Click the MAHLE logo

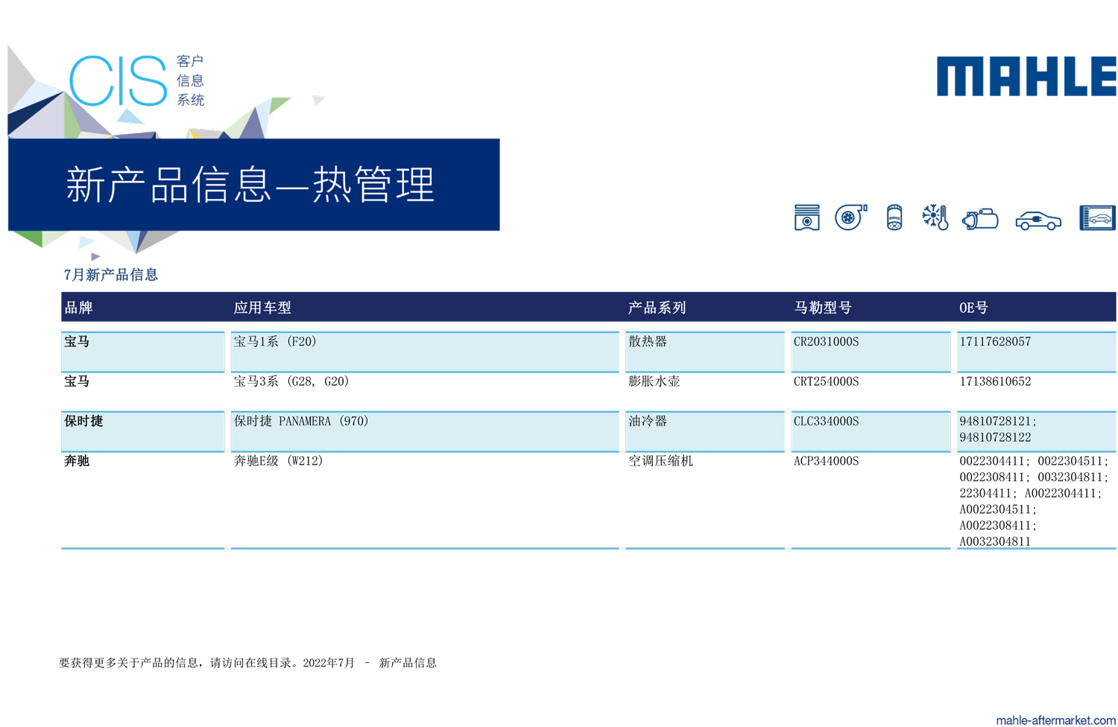click(x=1026, y=76)
